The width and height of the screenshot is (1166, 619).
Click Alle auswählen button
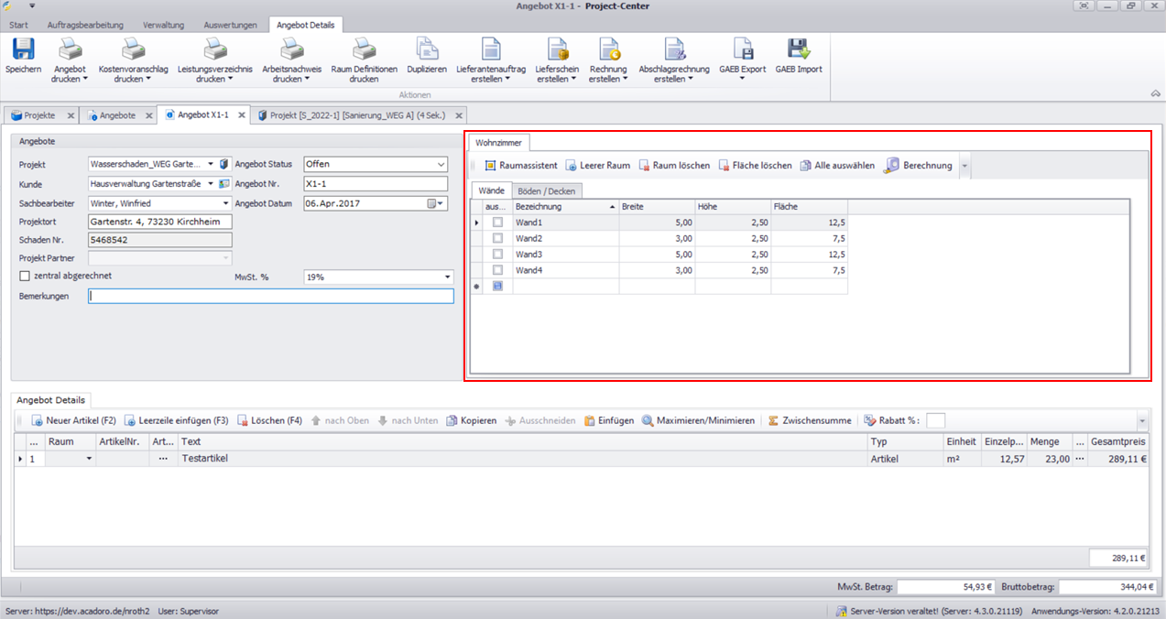point(837,166)
